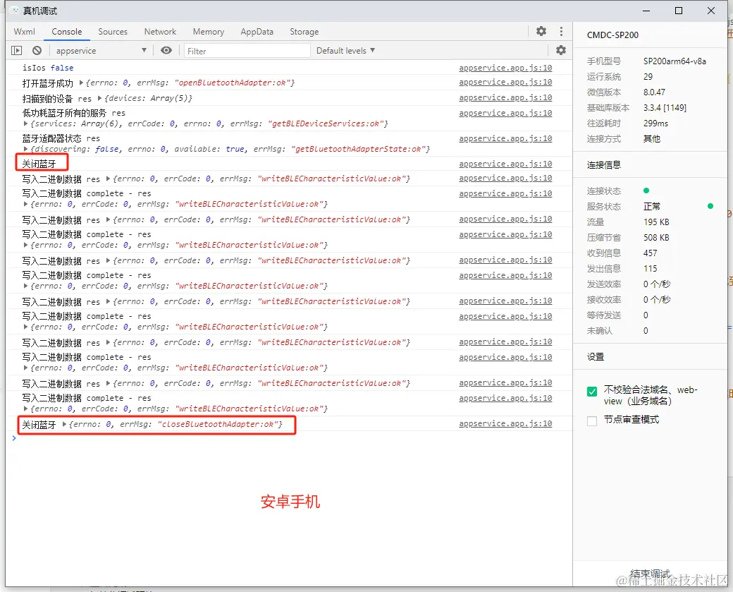Open DevTools settings gear in tab bar

pos(541,31)
